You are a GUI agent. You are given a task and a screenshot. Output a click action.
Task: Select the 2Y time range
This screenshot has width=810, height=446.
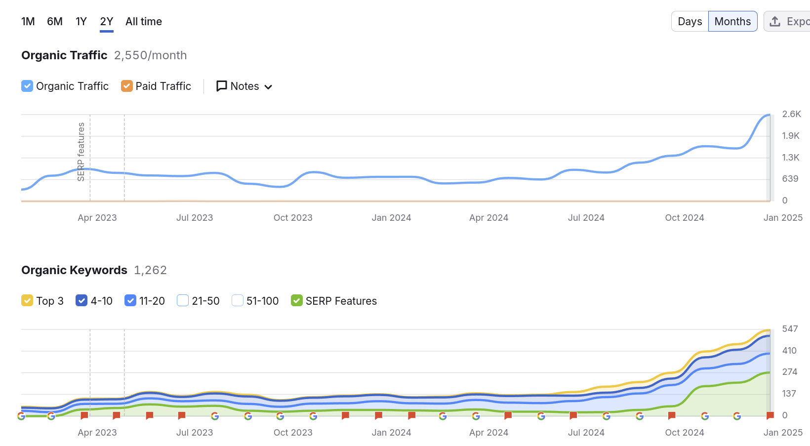point(107,21)
